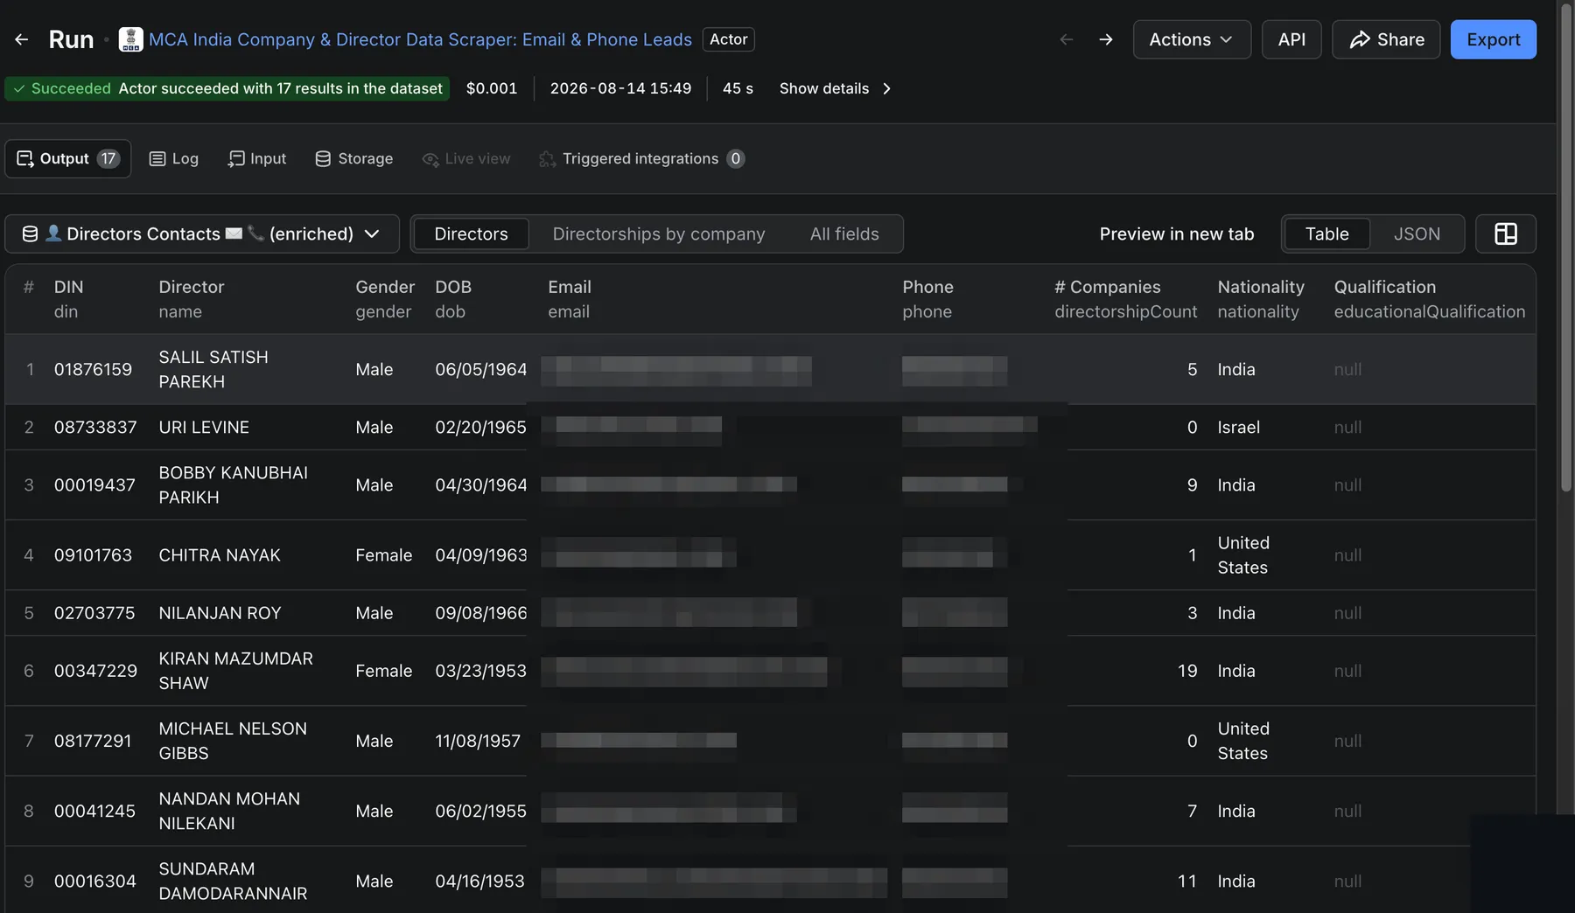Click Preview in new tab
The height and width of the screenshot is (913, 1575).
[1176, 233]
